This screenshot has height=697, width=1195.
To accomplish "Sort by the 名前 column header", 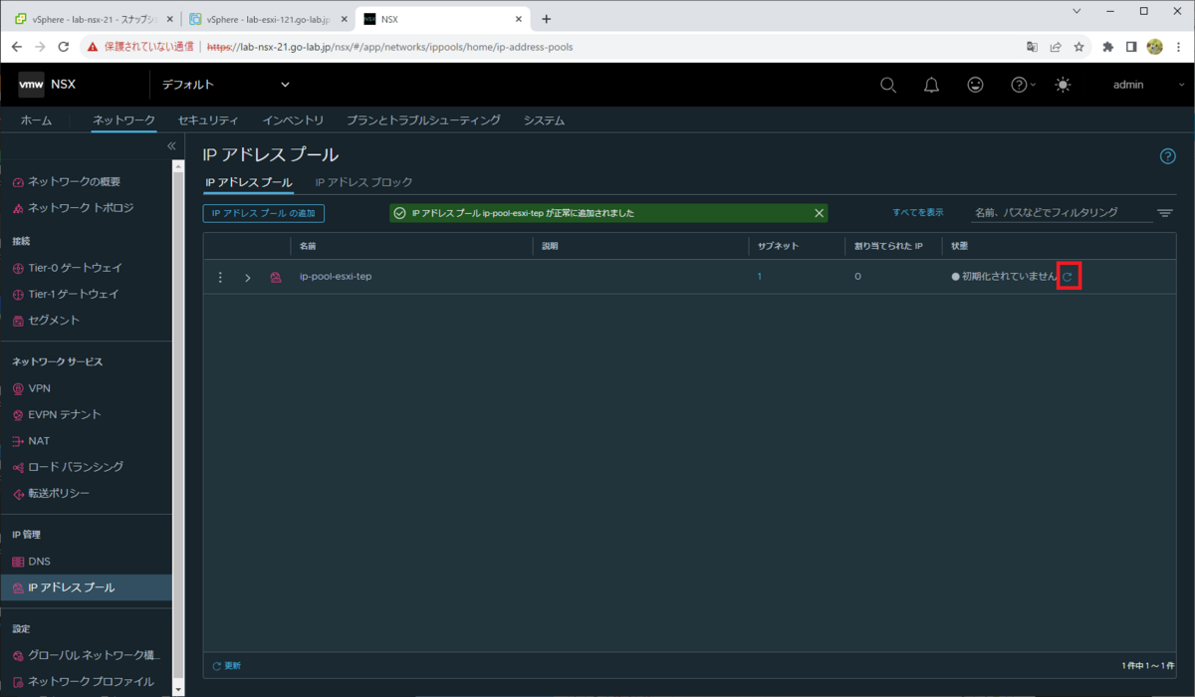I will pos(309,246).
